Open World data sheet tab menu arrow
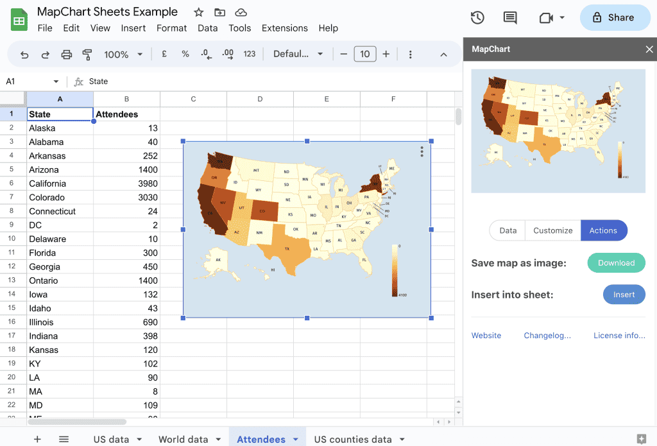Screen dimensions: 657x446 pos(218,440)
